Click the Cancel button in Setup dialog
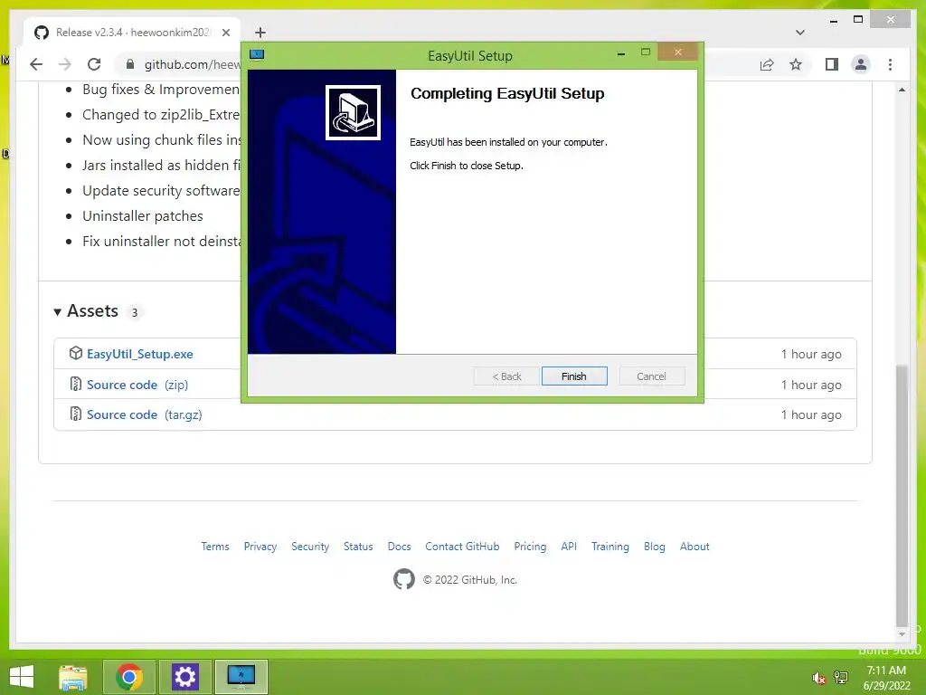The image size is (926, 695). pyautogui.click(x=651, y=376)
